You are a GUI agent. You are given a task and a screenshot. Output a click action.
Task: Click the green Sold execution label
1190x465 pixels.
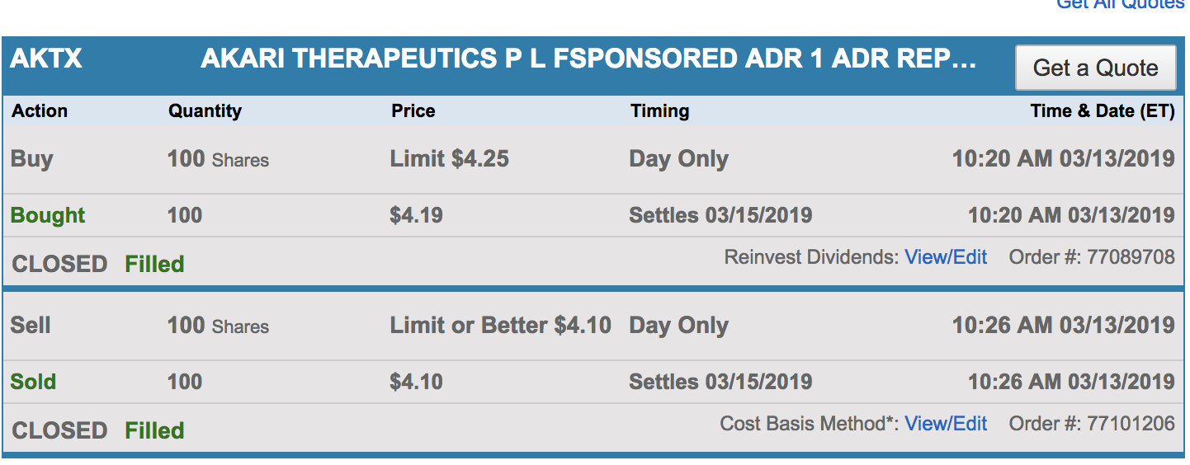click(33, 383)
